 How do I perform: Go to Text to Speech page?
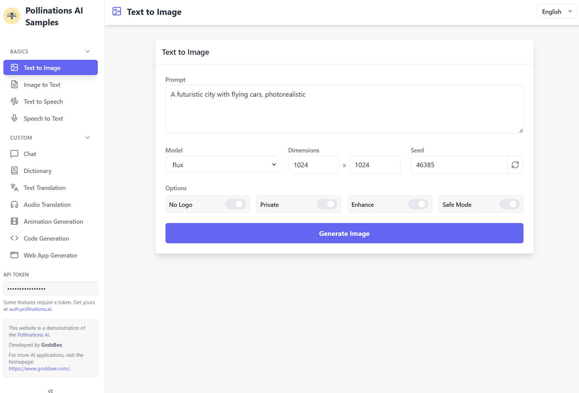pos(50,101)
